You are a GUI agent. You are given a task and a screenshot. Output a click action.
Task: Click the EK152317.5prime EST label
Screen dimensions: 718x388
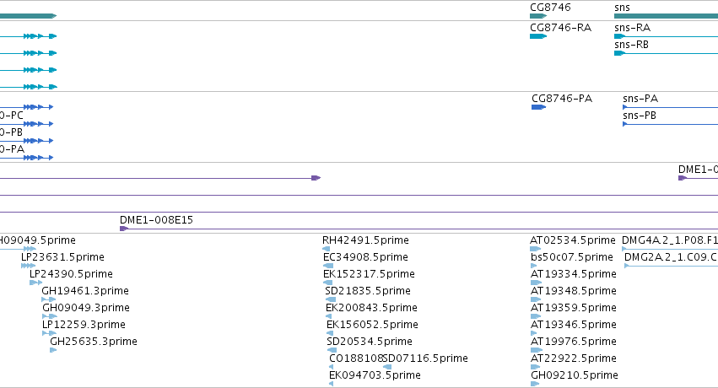tap(369, 274)
